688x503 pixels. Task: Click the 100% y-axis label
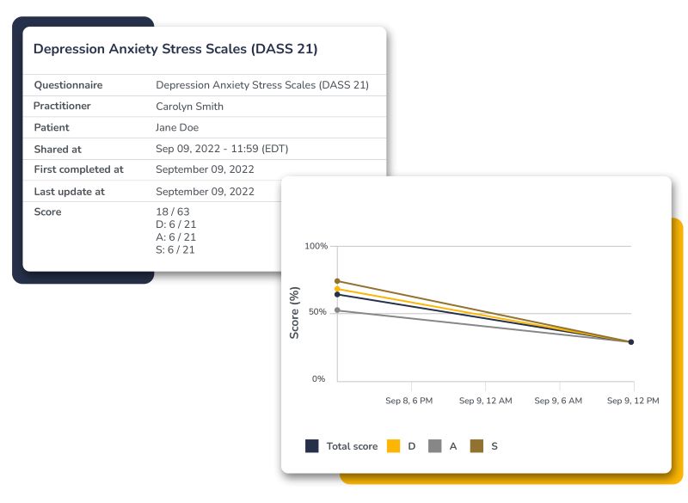(x=316, y=247)
